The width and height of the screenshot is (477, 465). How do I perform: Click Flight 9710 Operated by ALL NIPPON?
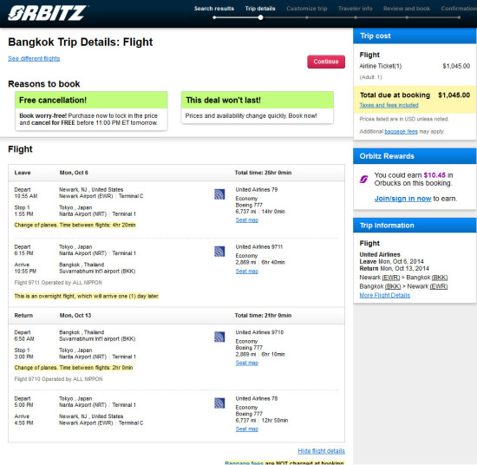pyautogui.click(x=58, y=379)
